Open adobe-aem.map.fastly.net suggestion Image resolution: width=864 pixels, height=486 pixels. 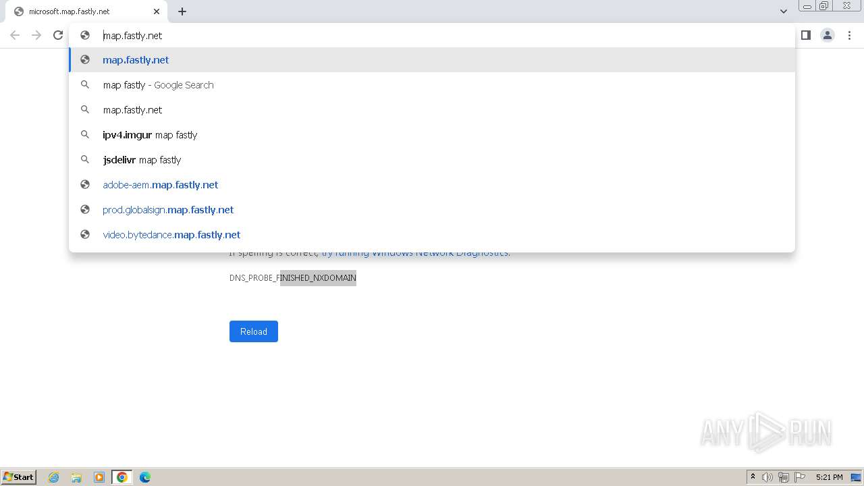pyautogui.click(x=432, y=184)
